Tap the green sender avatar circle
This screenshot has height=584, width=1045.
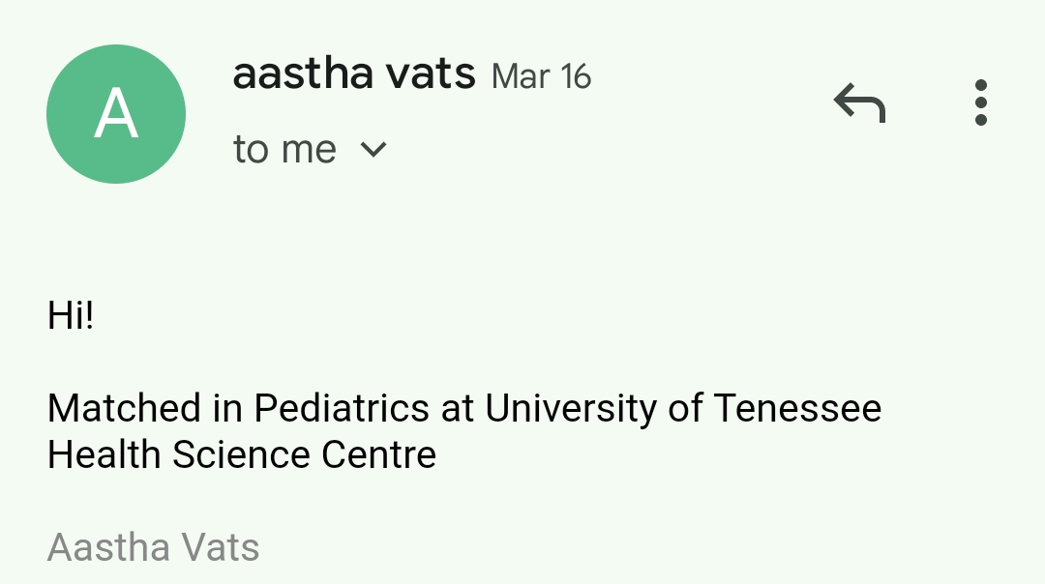(116, 114)
